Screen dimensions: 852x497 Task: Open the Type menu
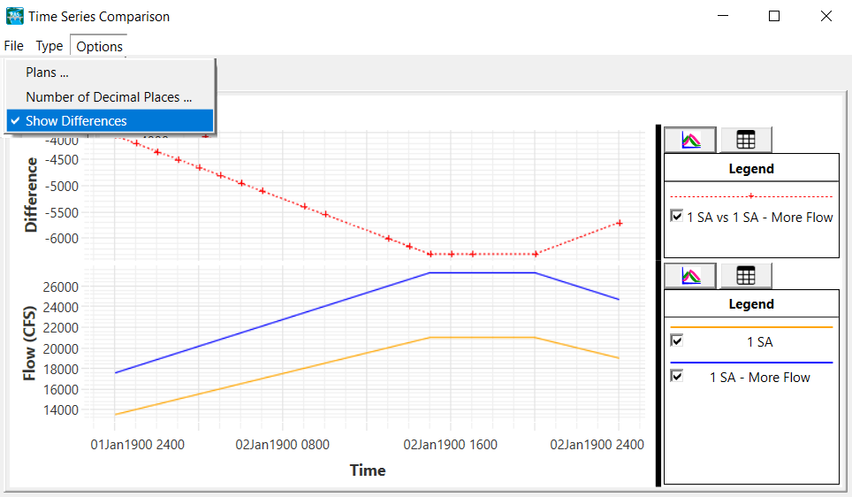49,46
